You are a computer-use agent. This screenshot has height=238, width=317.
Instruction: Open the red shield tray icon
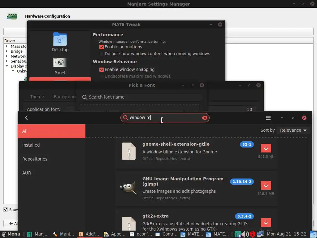253,234
